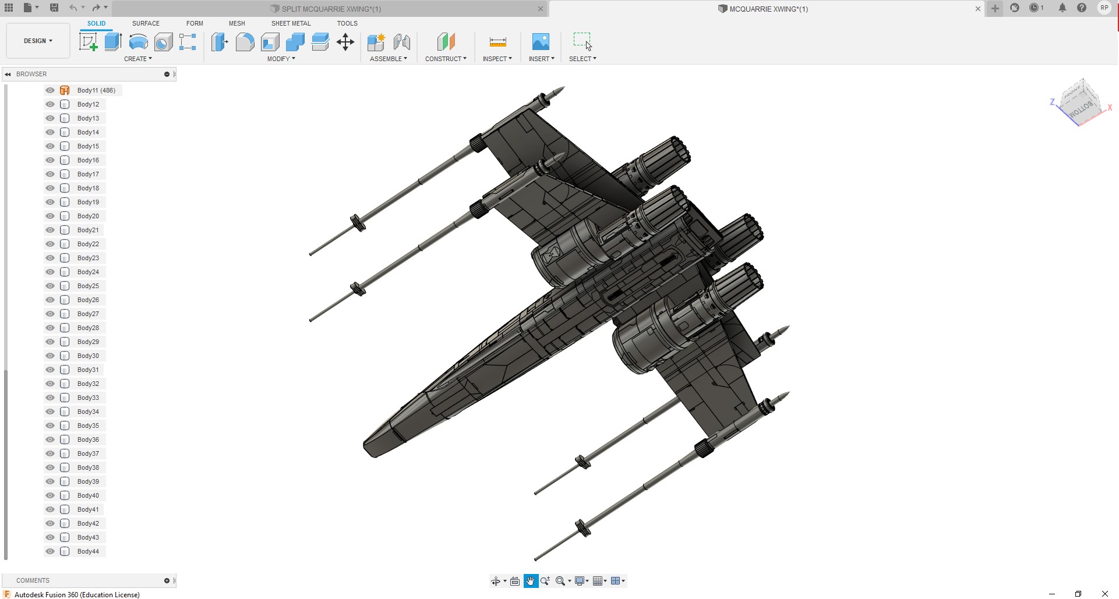Click the Window Select icon

click(x=583, y=41)
